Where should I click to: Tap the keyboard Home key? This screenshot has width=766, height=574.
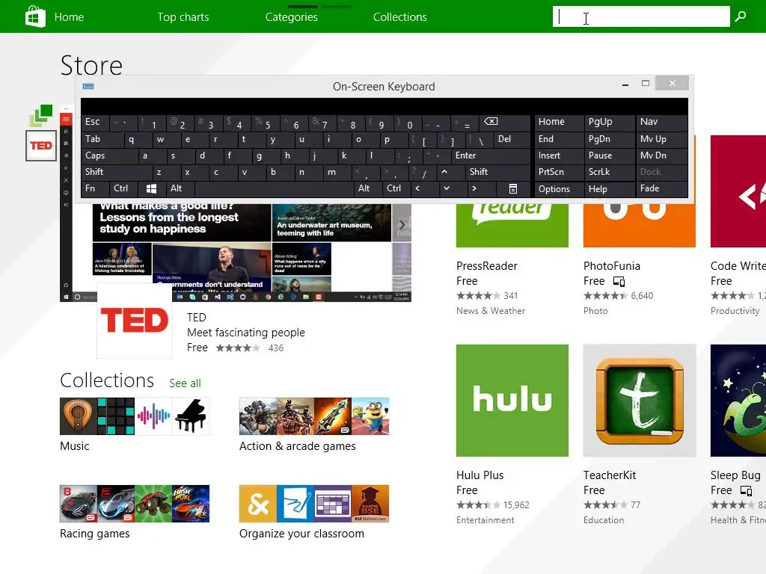click(x=560, y=122)
